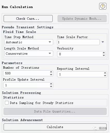Expand Time Scale Factor arrow menu
Screen dimensions: 110x133
(x=103, y=42)
